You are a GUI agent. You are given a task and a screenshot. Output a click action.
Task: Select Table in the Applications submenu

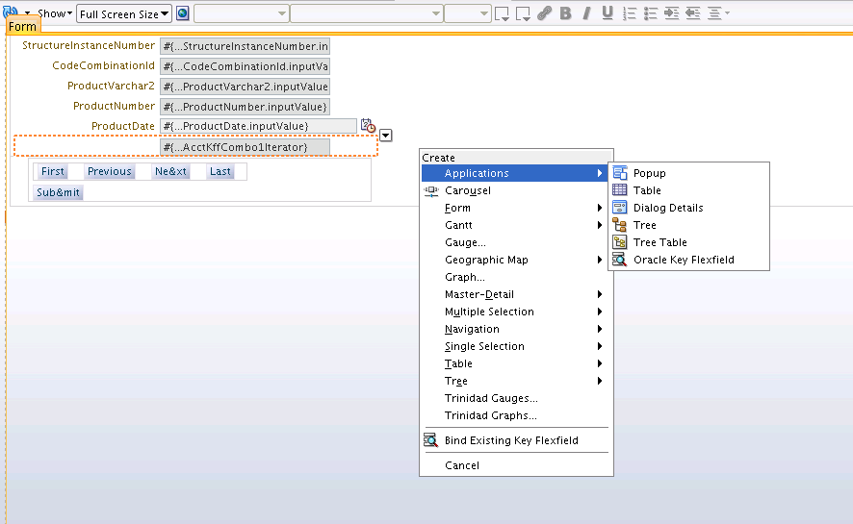(x=688, y=190)
